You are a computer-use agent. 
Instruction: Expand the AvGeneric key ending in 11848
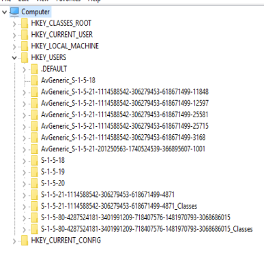(24, 93)
